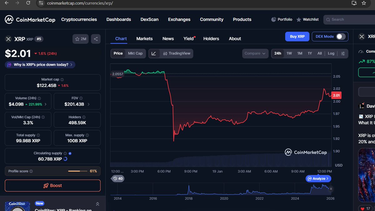Select 1W time range

(x=289, y=53)
